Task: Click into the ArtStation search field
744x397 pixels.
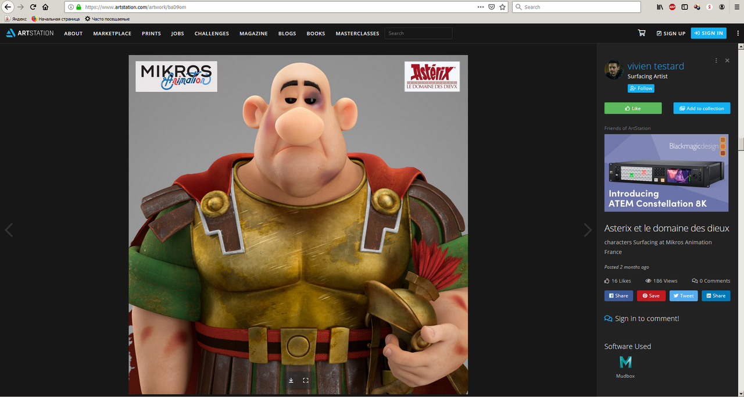Action: 419,33
